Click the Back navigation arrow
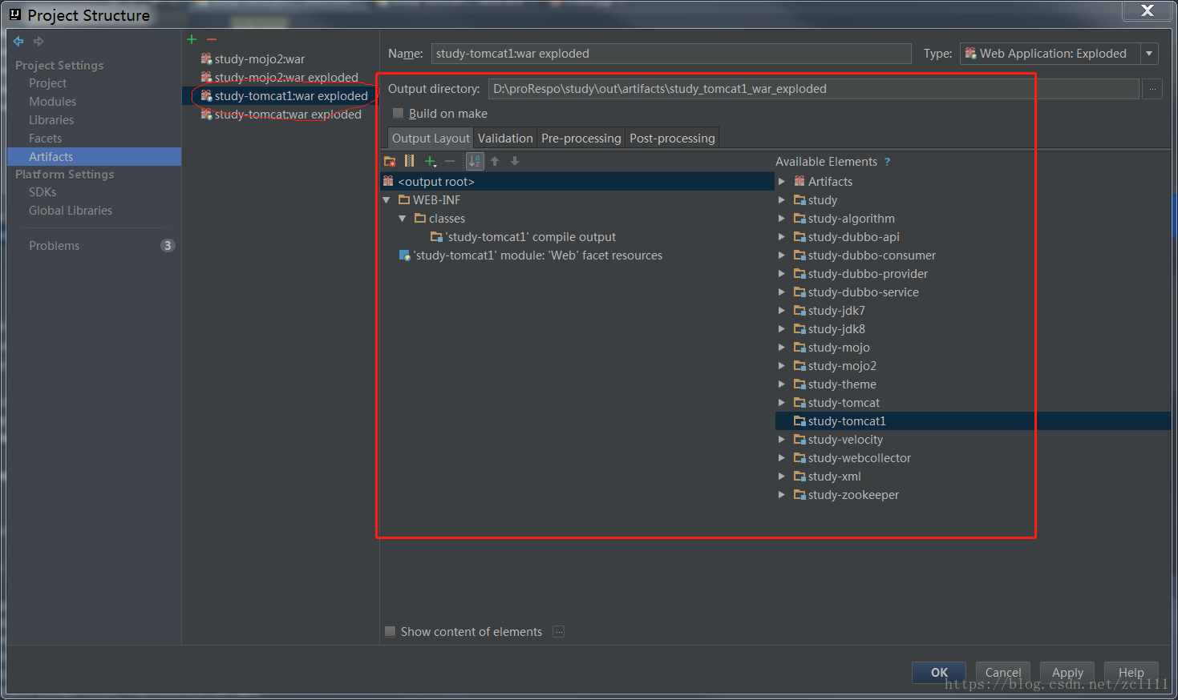Screen dimensions: 1178x700 tap(18, 41)
